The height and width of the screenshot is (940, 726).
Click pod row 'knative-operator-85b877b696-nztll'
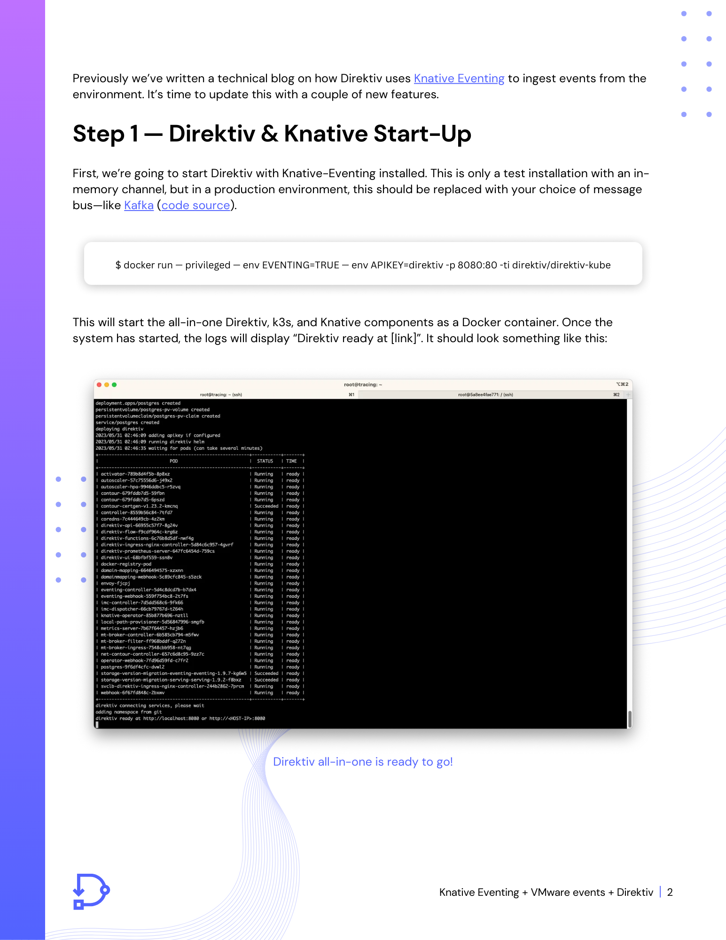pyautogui.click(x=200, y=616)
